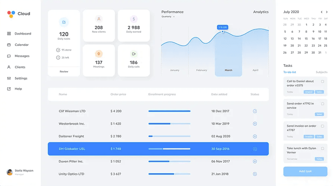Click the $ 1 052 order price

coord(116,161)
